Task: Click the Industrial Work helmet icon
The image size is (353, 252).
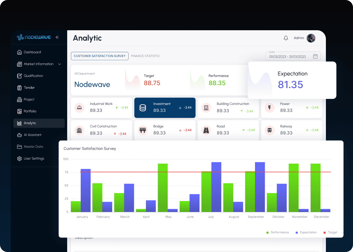Action: tap(79, 108)
